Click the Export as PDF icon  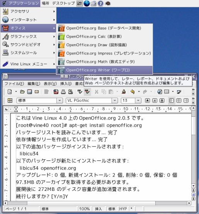(x=56, y=92)
